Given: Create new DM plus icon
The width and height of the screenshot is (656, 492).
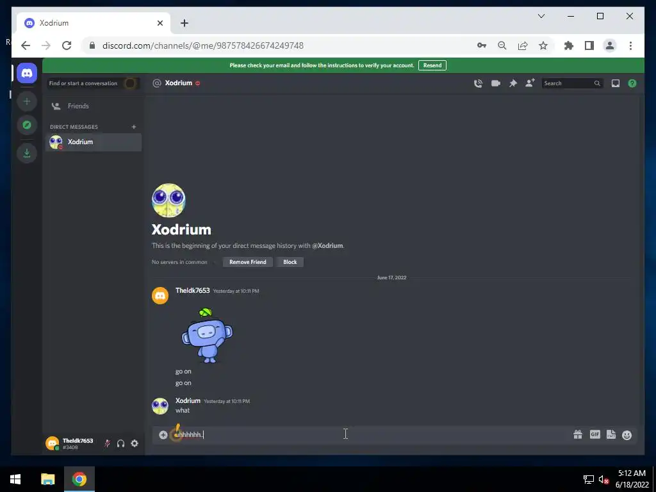Looking at the screenshot, I should click(x=134, y=127).
